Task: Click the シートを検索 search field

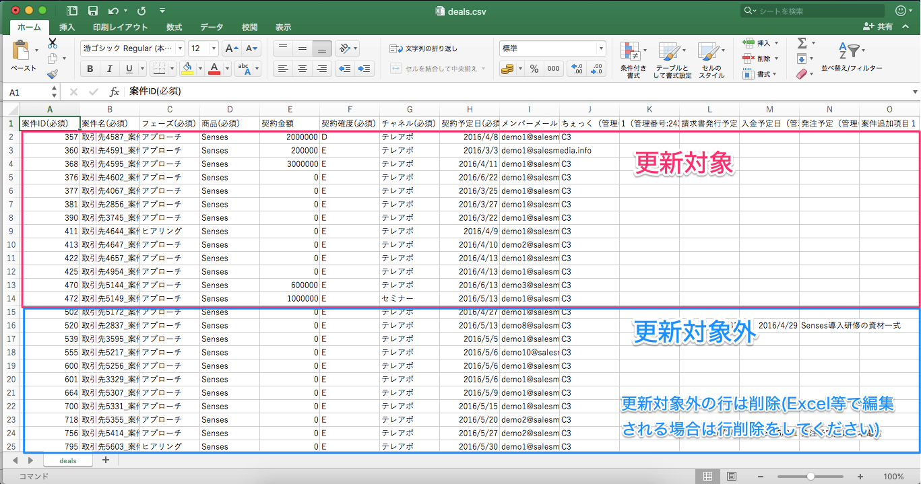Action: click(x=813, y=11)
